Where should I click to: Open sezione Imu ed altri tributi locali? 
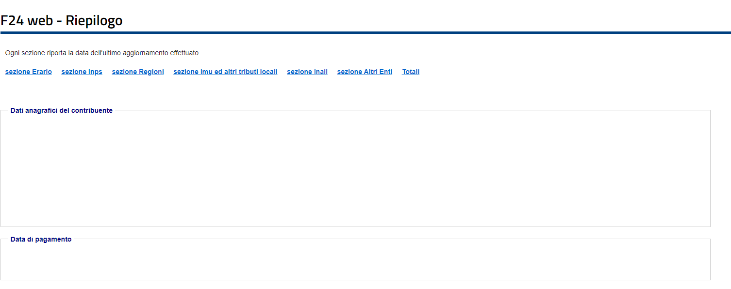225,72
